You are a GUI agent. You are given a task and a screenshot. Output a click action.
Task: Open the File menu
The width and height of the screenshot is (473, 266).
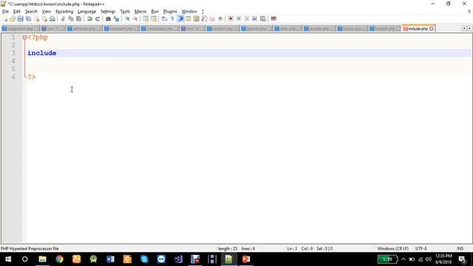tap(5, 12)
